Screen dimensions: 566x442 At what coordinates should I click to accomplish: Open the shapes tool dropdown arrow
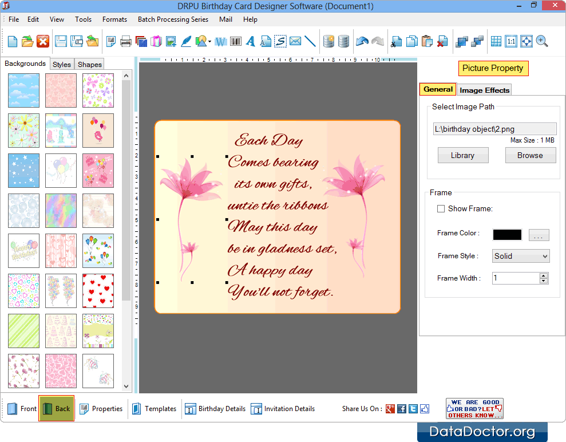tap(209, 42)
